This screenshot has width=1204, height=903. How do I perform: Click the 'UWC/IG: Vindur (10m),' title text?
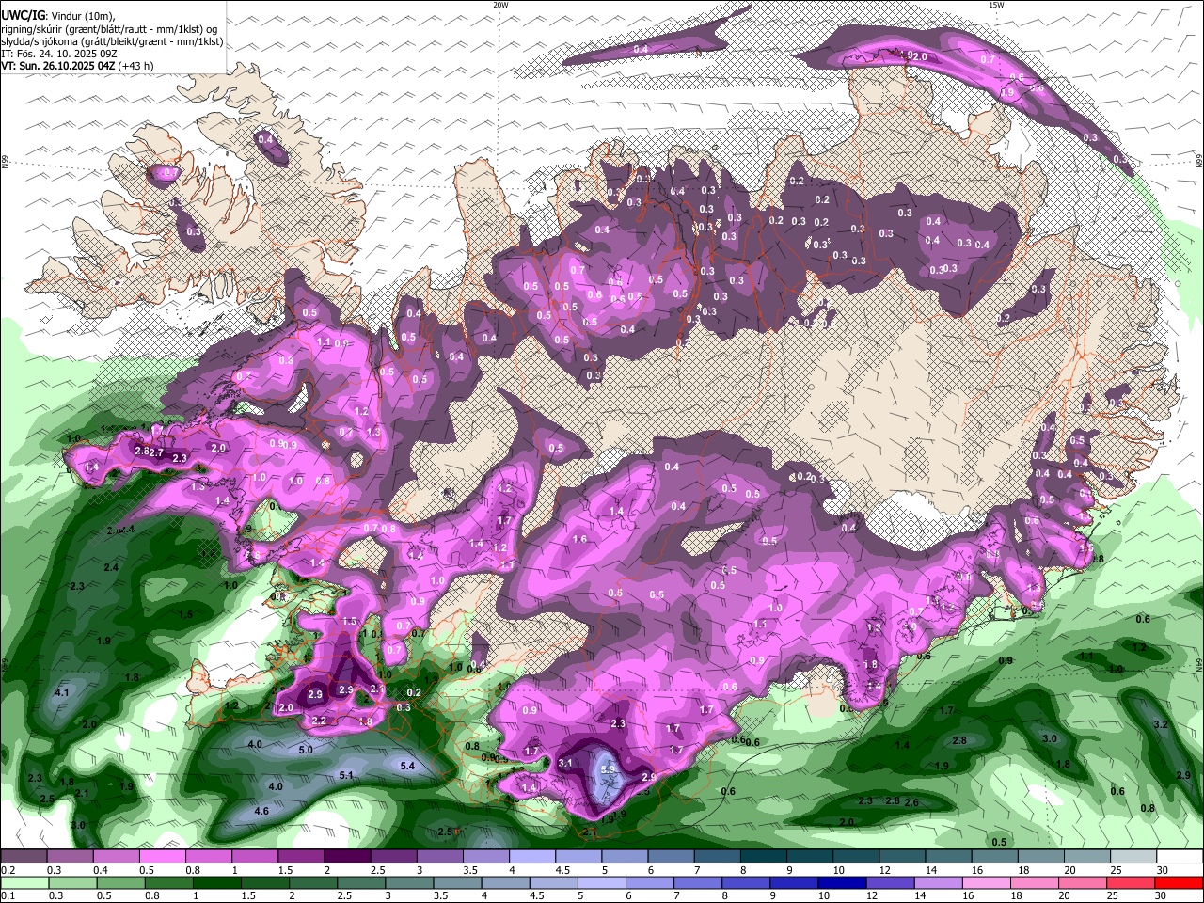(58, 16)
